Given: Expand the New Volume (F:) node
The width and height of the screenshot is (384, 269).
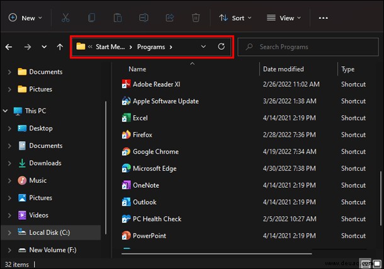Looking at the screenshot, I should coord(9,250).
